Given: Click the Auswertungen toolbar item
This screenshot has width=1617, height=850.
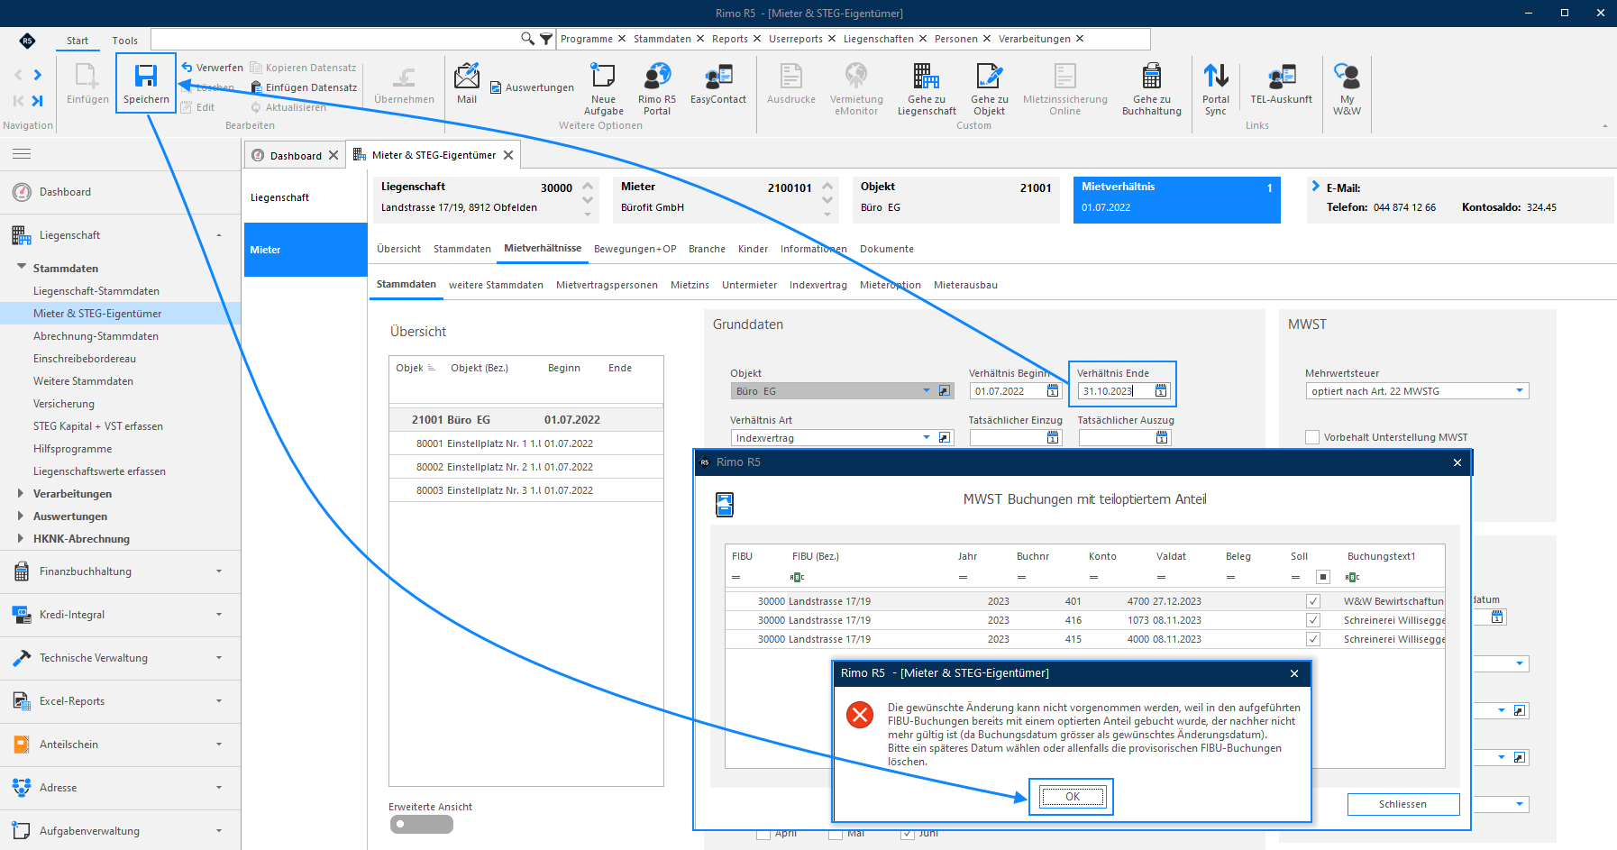Looking at the screenshot, I should pos(532,87).
